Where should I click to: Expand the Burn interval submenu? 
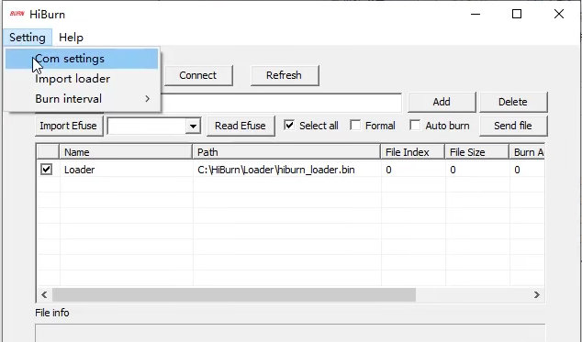coord(82,99)
